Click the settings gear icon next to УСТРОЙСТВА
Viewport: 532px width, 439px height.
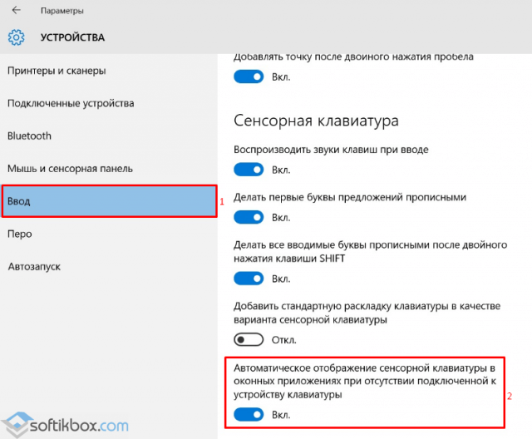(x=17, y=37)
